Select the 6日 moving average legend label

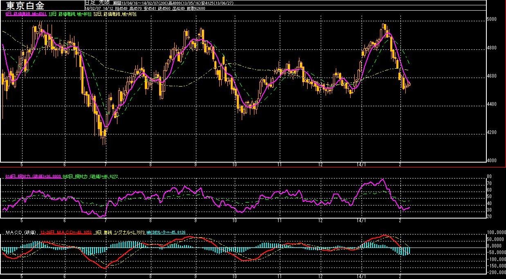click(26, 14)
